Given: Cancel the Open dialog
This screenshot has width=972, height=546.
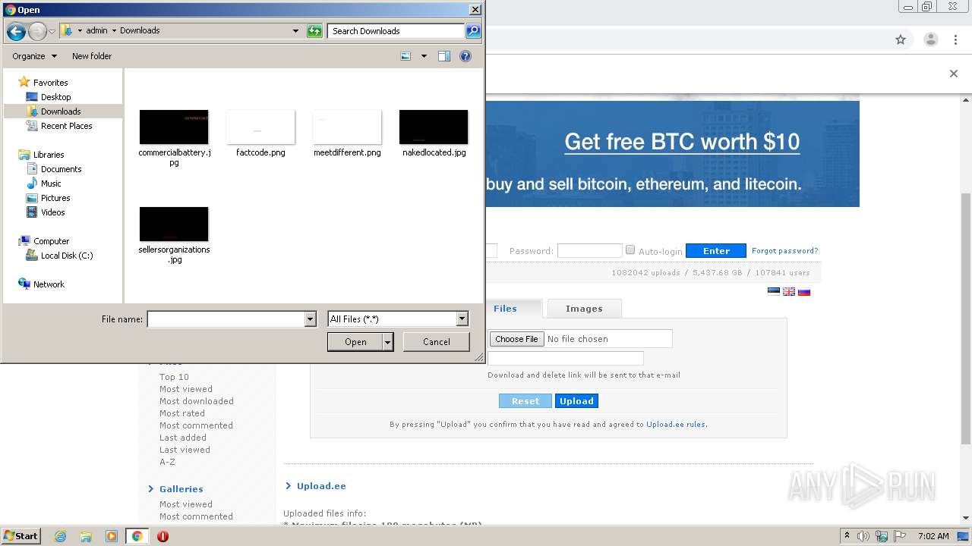Looking at the screenshot, I should (x=437, y=342).
